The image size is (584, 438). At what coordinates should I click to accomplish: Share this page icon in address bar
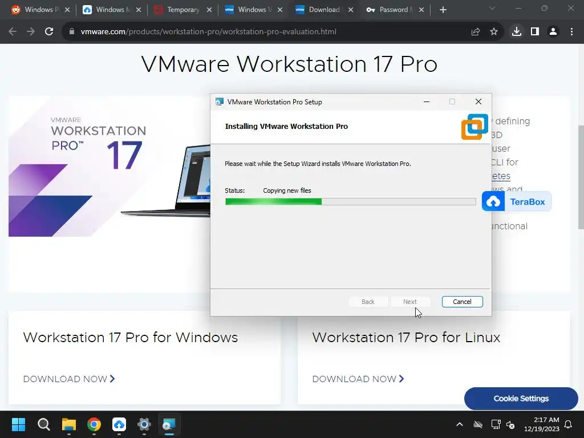[x=476, y=32]
